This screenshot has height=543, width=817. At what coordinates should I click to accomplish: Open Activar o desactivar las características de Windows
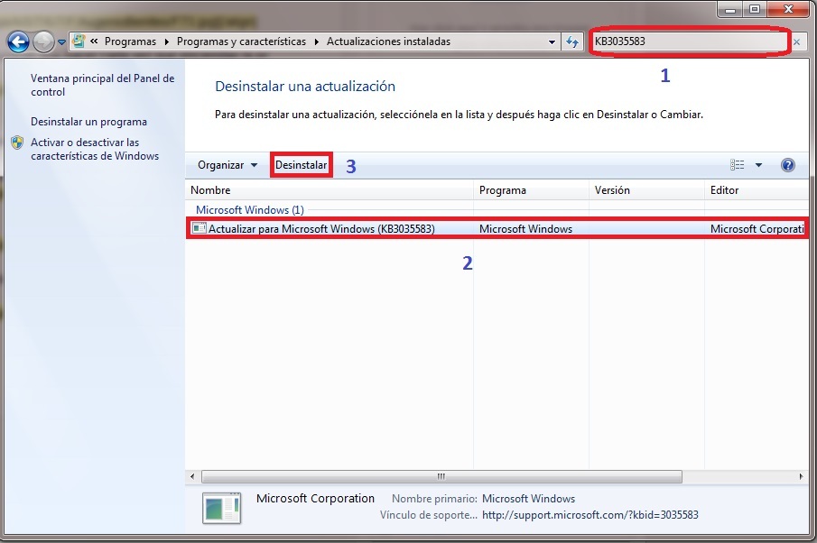(x=94, y=149)
